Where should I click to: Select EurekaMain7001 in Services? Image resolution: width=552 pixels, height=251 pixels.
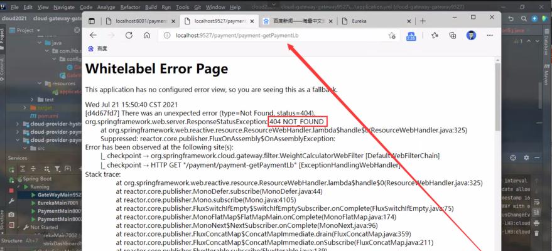tap(56, 203)
